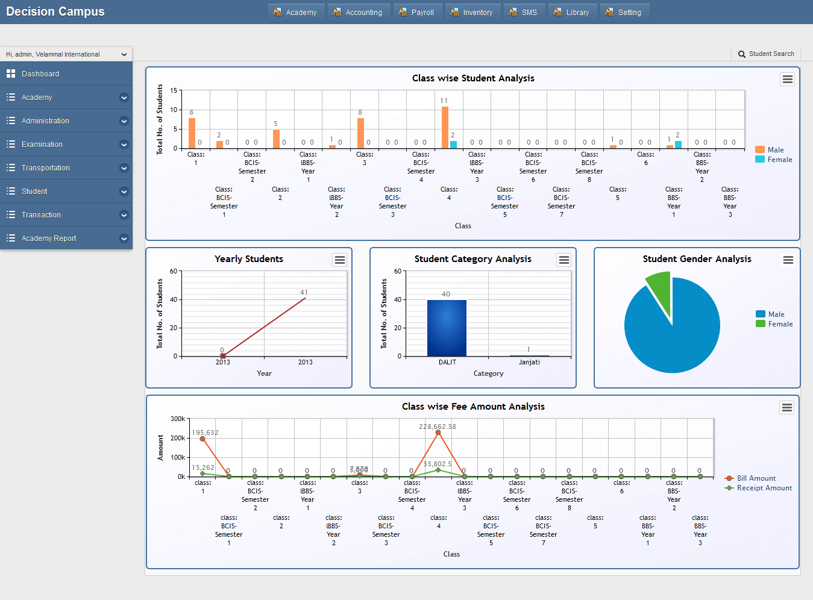Click the Student Search magnifier icon

[x=742, y=54]
